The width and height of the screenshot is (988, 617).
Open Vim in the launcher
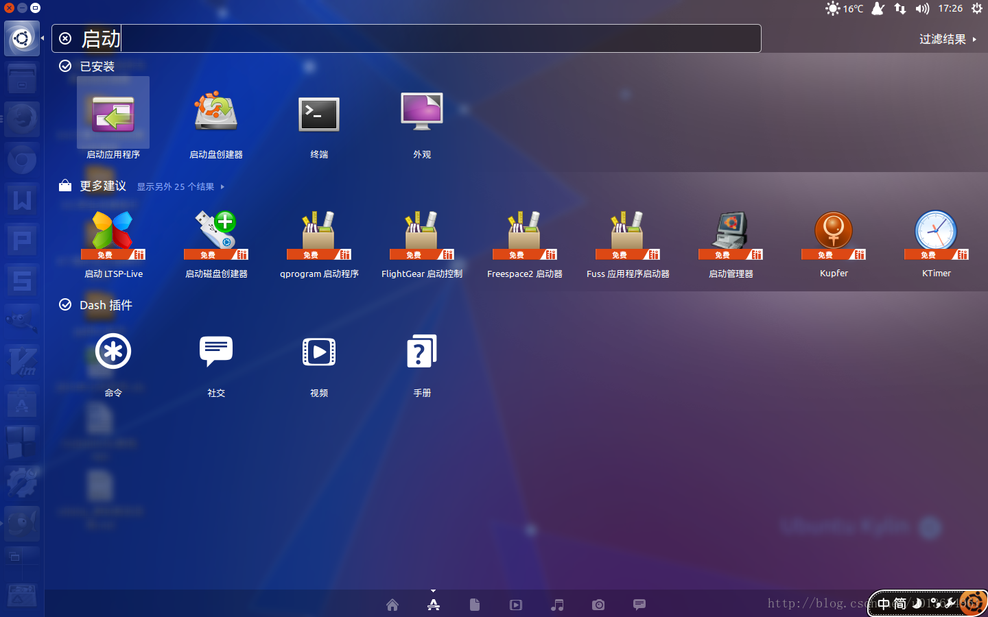22,362
